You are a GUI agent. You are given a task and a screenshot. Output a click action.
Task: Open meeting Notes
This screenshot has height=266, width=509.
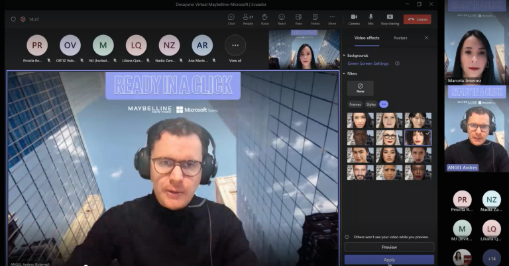315,19
